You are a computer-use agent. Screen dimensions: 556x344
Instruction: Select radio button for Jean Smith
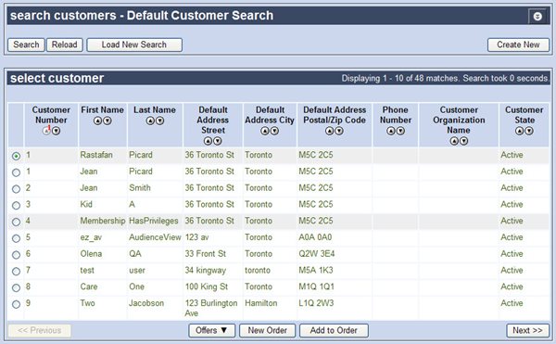point(16,189)
